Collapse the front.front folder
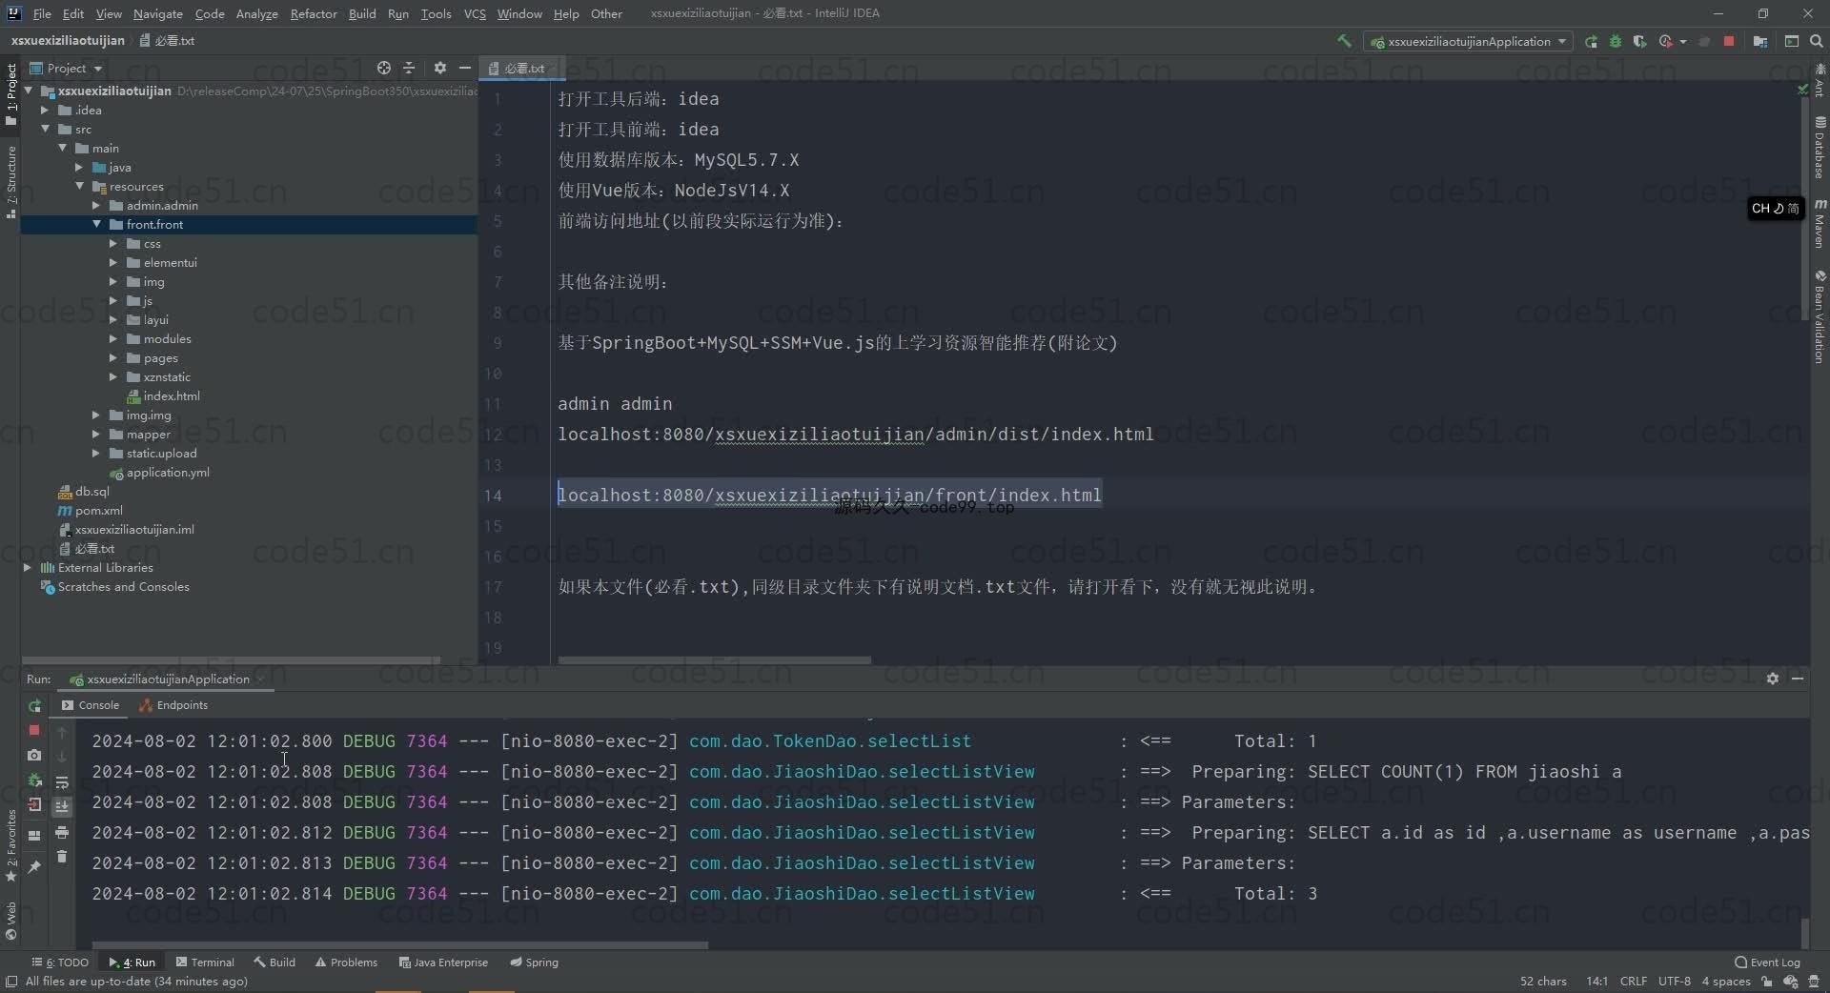Viewport: 1830px width, 993px height. [96, 224]
